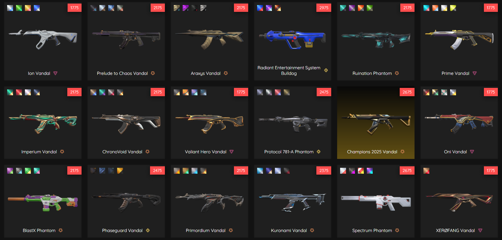
Task: Select the gold-highlighted Champions 2025 Vandal card
Action: point(376,123)
